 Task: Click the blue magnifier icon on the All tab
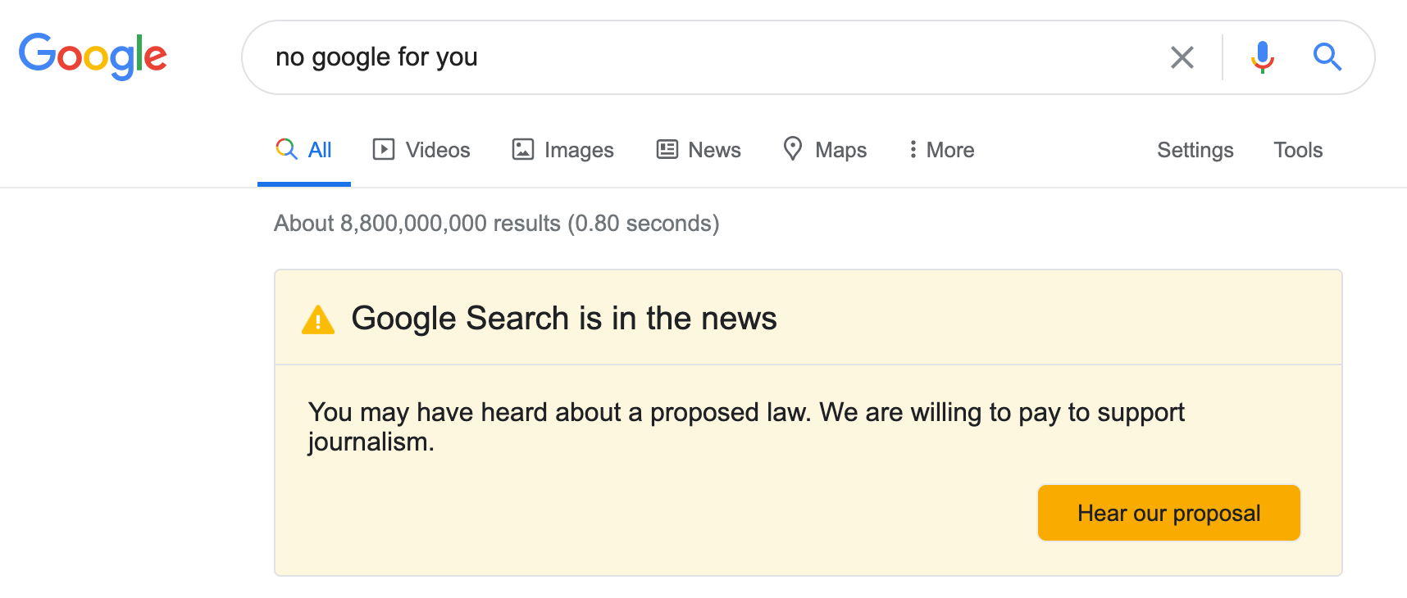pyautogui.click(x=285, y=149)
